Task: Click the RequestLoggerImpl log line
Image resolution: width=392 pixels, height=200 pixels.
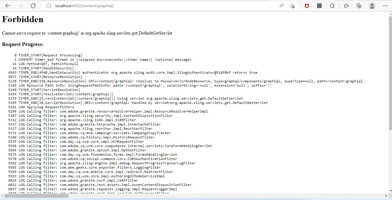Action: pyautogui.click(x=93, y=189)
